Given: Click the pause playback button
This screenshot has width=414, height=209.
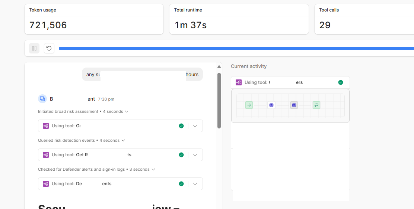Looking at the screenshot, I should 34,48.
